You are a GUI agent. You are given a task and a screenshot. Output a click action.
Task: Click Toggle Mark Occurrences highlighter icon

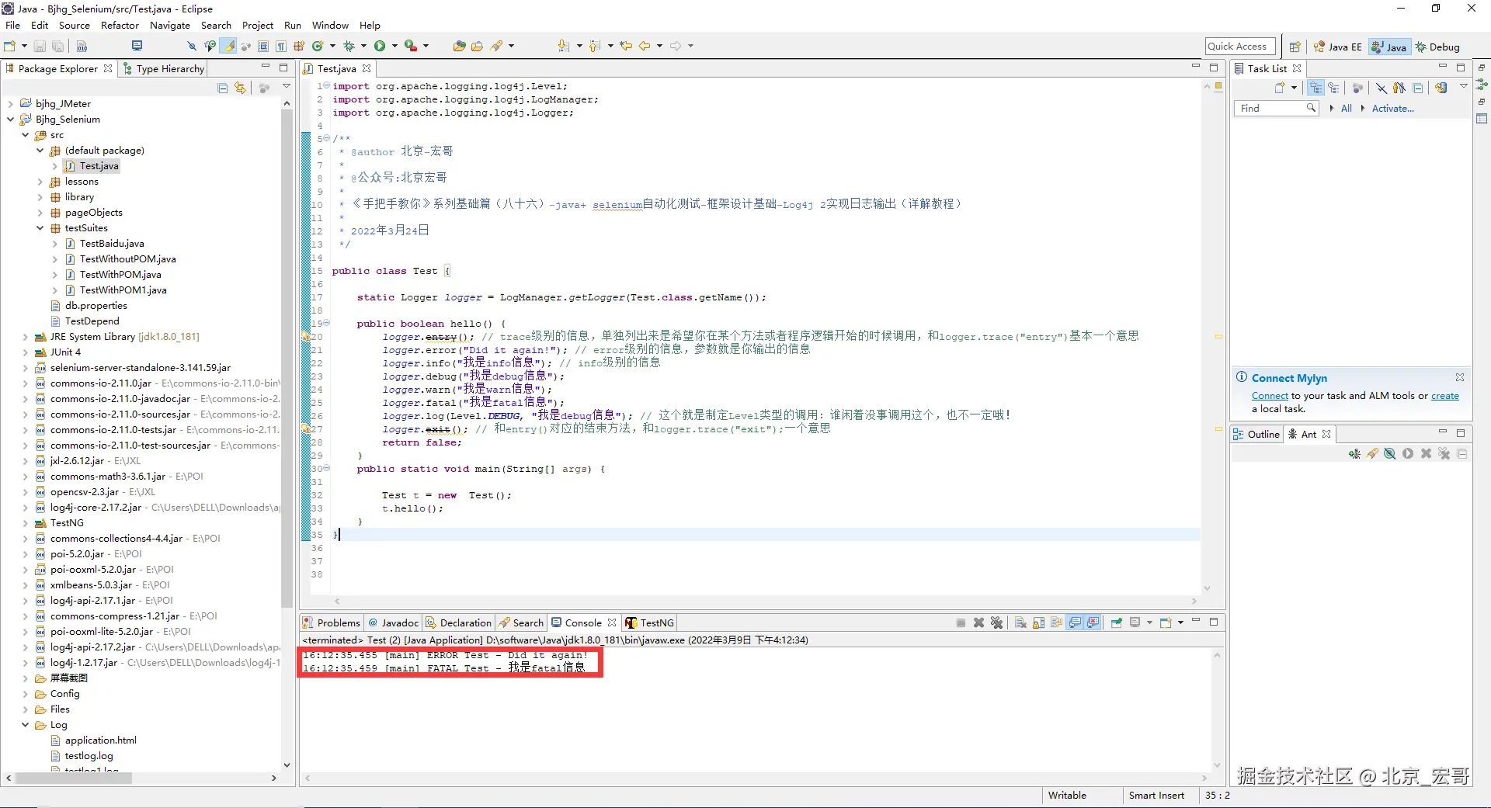[228, 47]
